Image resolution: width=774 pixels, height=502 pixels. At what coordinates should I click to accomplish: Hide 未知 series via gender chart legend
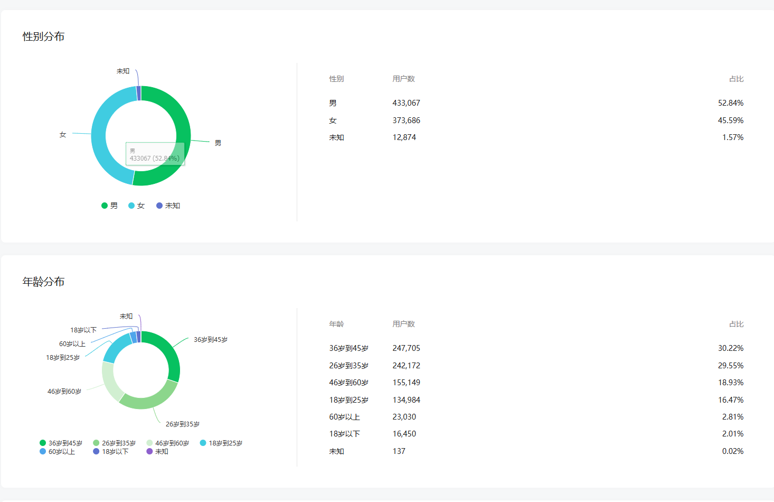click(x=168, y=206)
